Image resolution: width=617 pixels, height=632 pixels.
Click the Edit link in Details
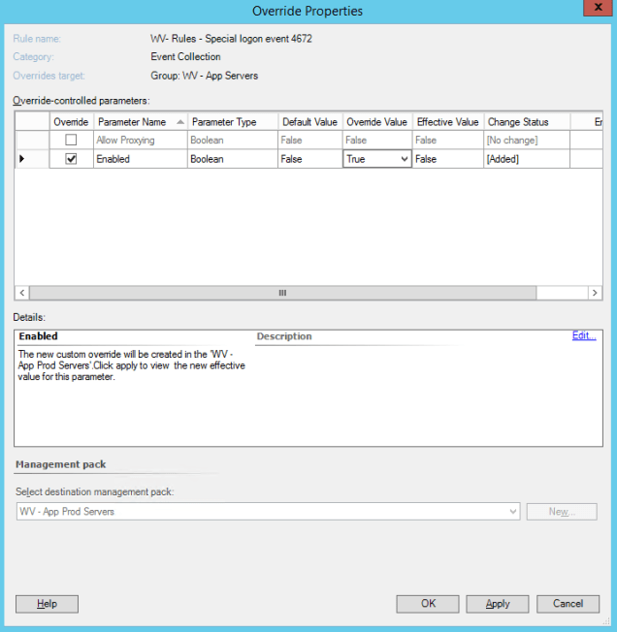(x=583, y=335)
